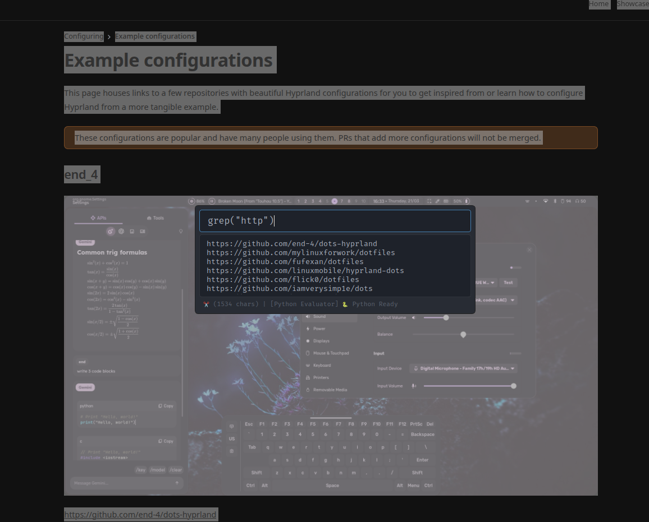Open Home in the top navigation
Screen dimensions: 649x522
[599, 4]
